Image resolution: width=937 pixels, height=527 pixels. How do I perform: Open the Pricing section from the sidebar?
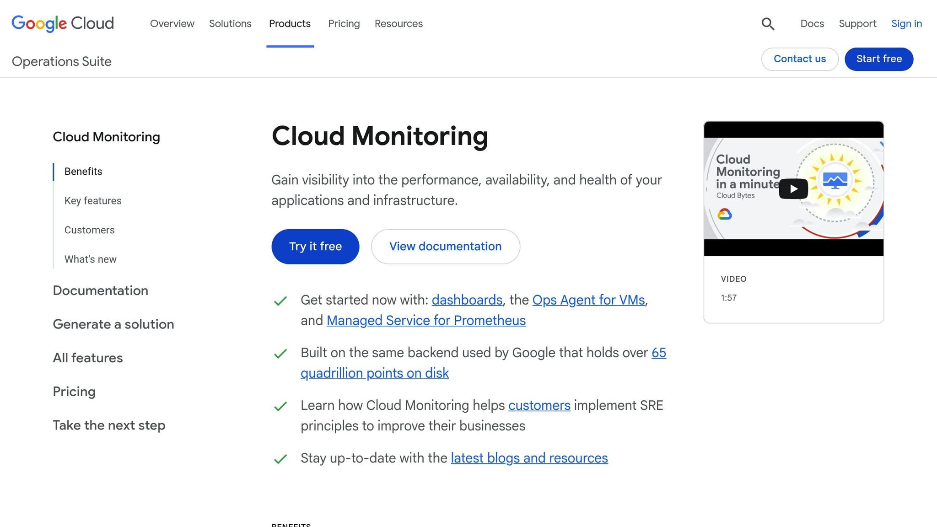74,391
